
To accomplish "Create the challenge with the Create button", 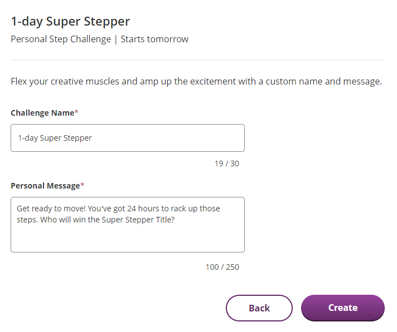I will tap(342, 308).
